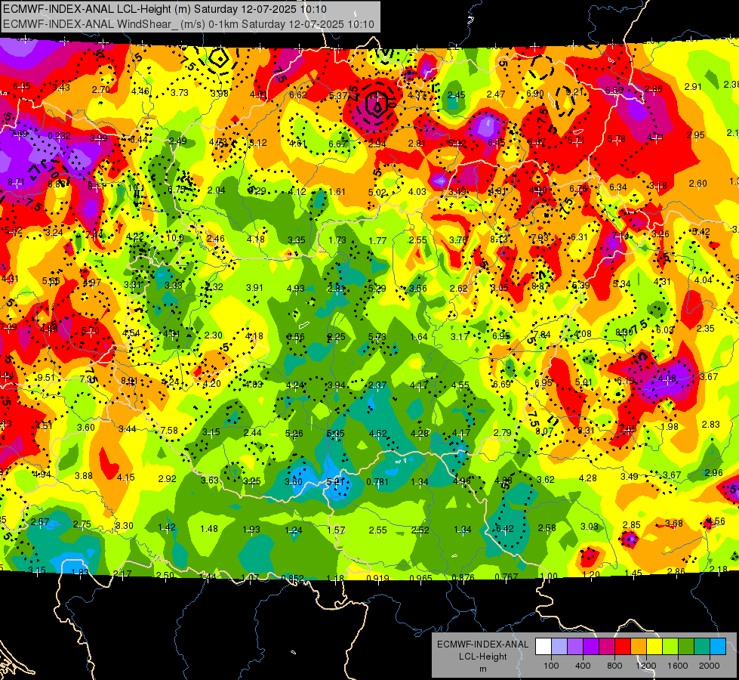Click 'ECMWF-INDEX-ANAL' in the legend box
This screenshot has height=680, width=739.
482,644
